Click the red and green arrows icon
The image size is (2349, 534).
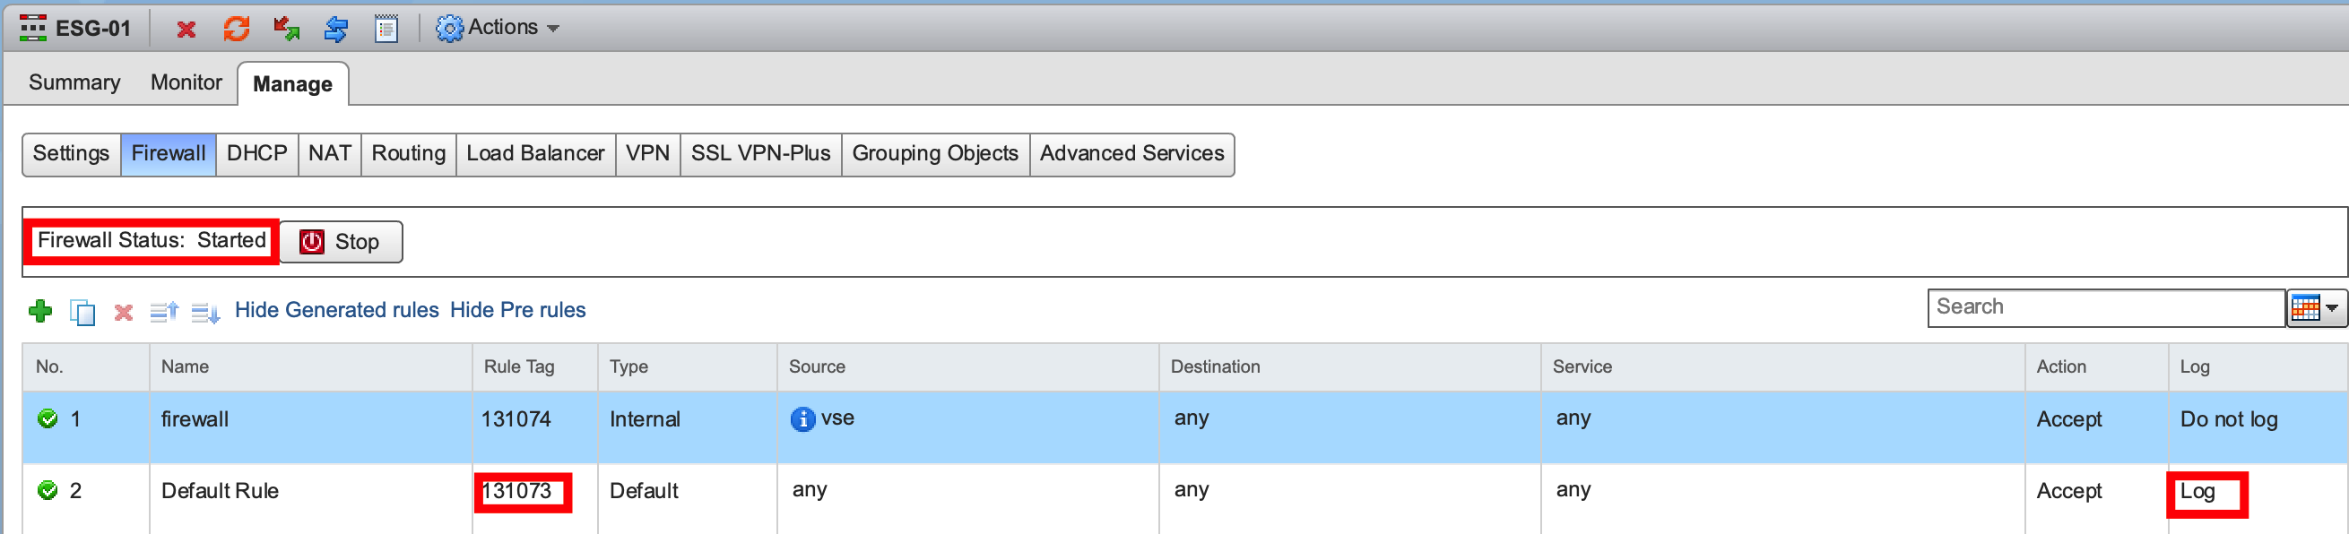tap(286, 30)
